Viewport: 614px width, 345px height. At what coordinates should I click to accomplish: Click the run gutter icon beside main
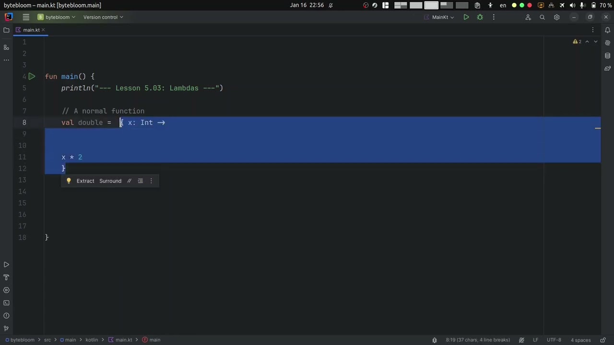coord(32,77)
